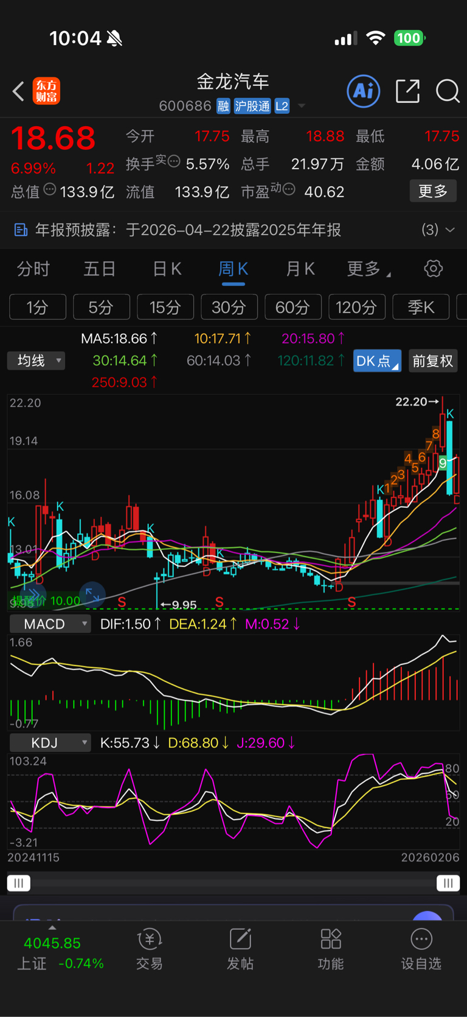Screen dimensions: 467x1017
Task: Tap the share export icon
Action: [407, 91]
